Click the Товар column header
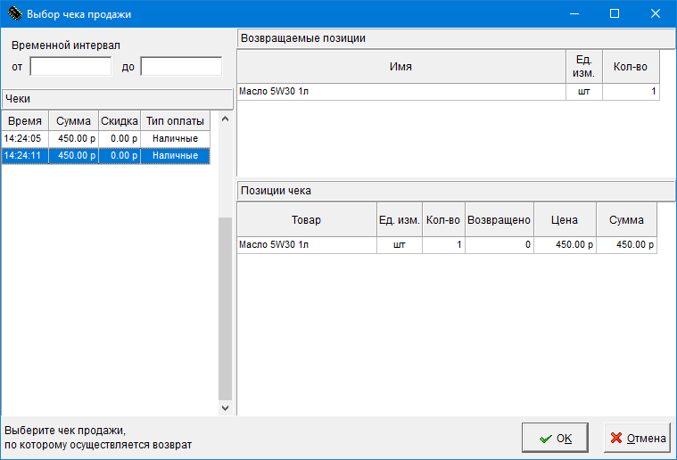The height and width of the screenshot is (460, 677). tap(306, 220)
